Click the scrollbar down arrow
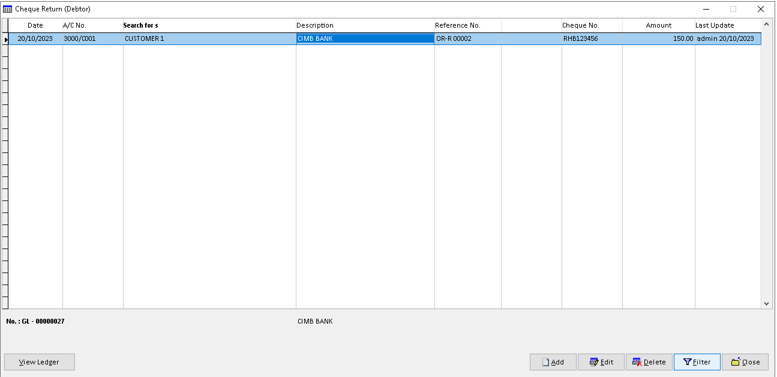 [767, 303]
